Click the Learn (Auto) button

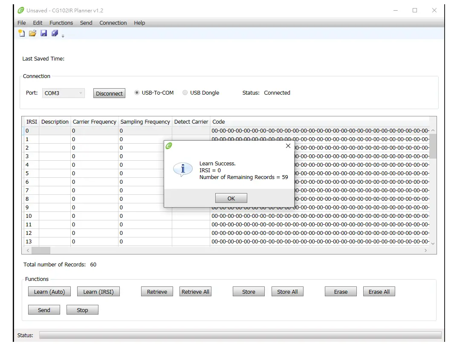click(x=49, y=292)
